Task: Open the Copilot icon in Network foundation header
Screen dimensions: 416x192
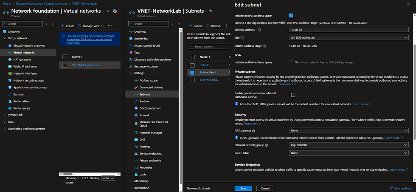Action: [115, 11]
